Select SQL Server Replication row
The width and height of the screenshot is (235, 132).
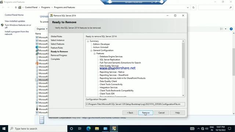point(110,59)
